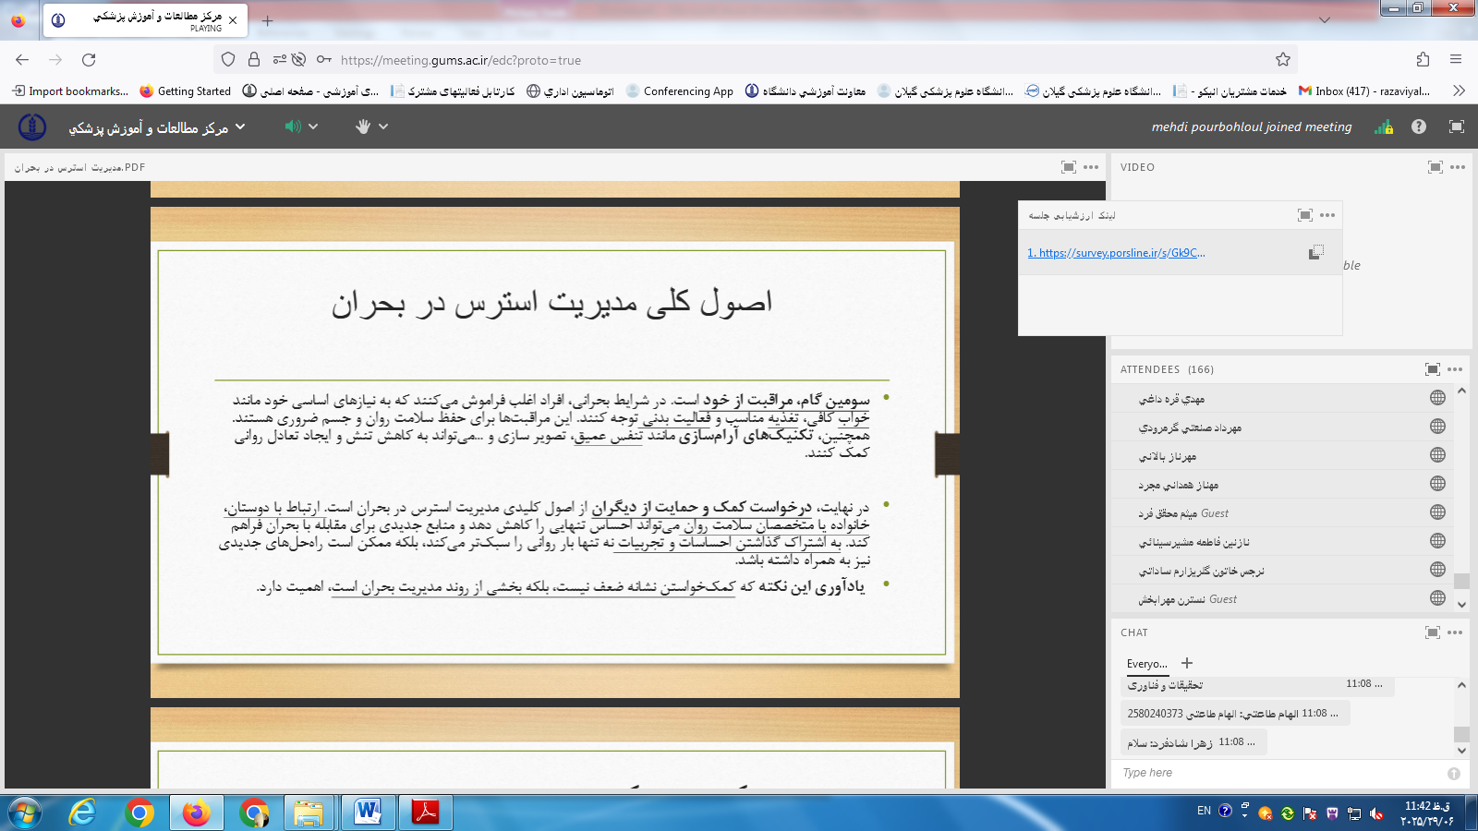Toggle the speaker audio icon

point(293,126)
